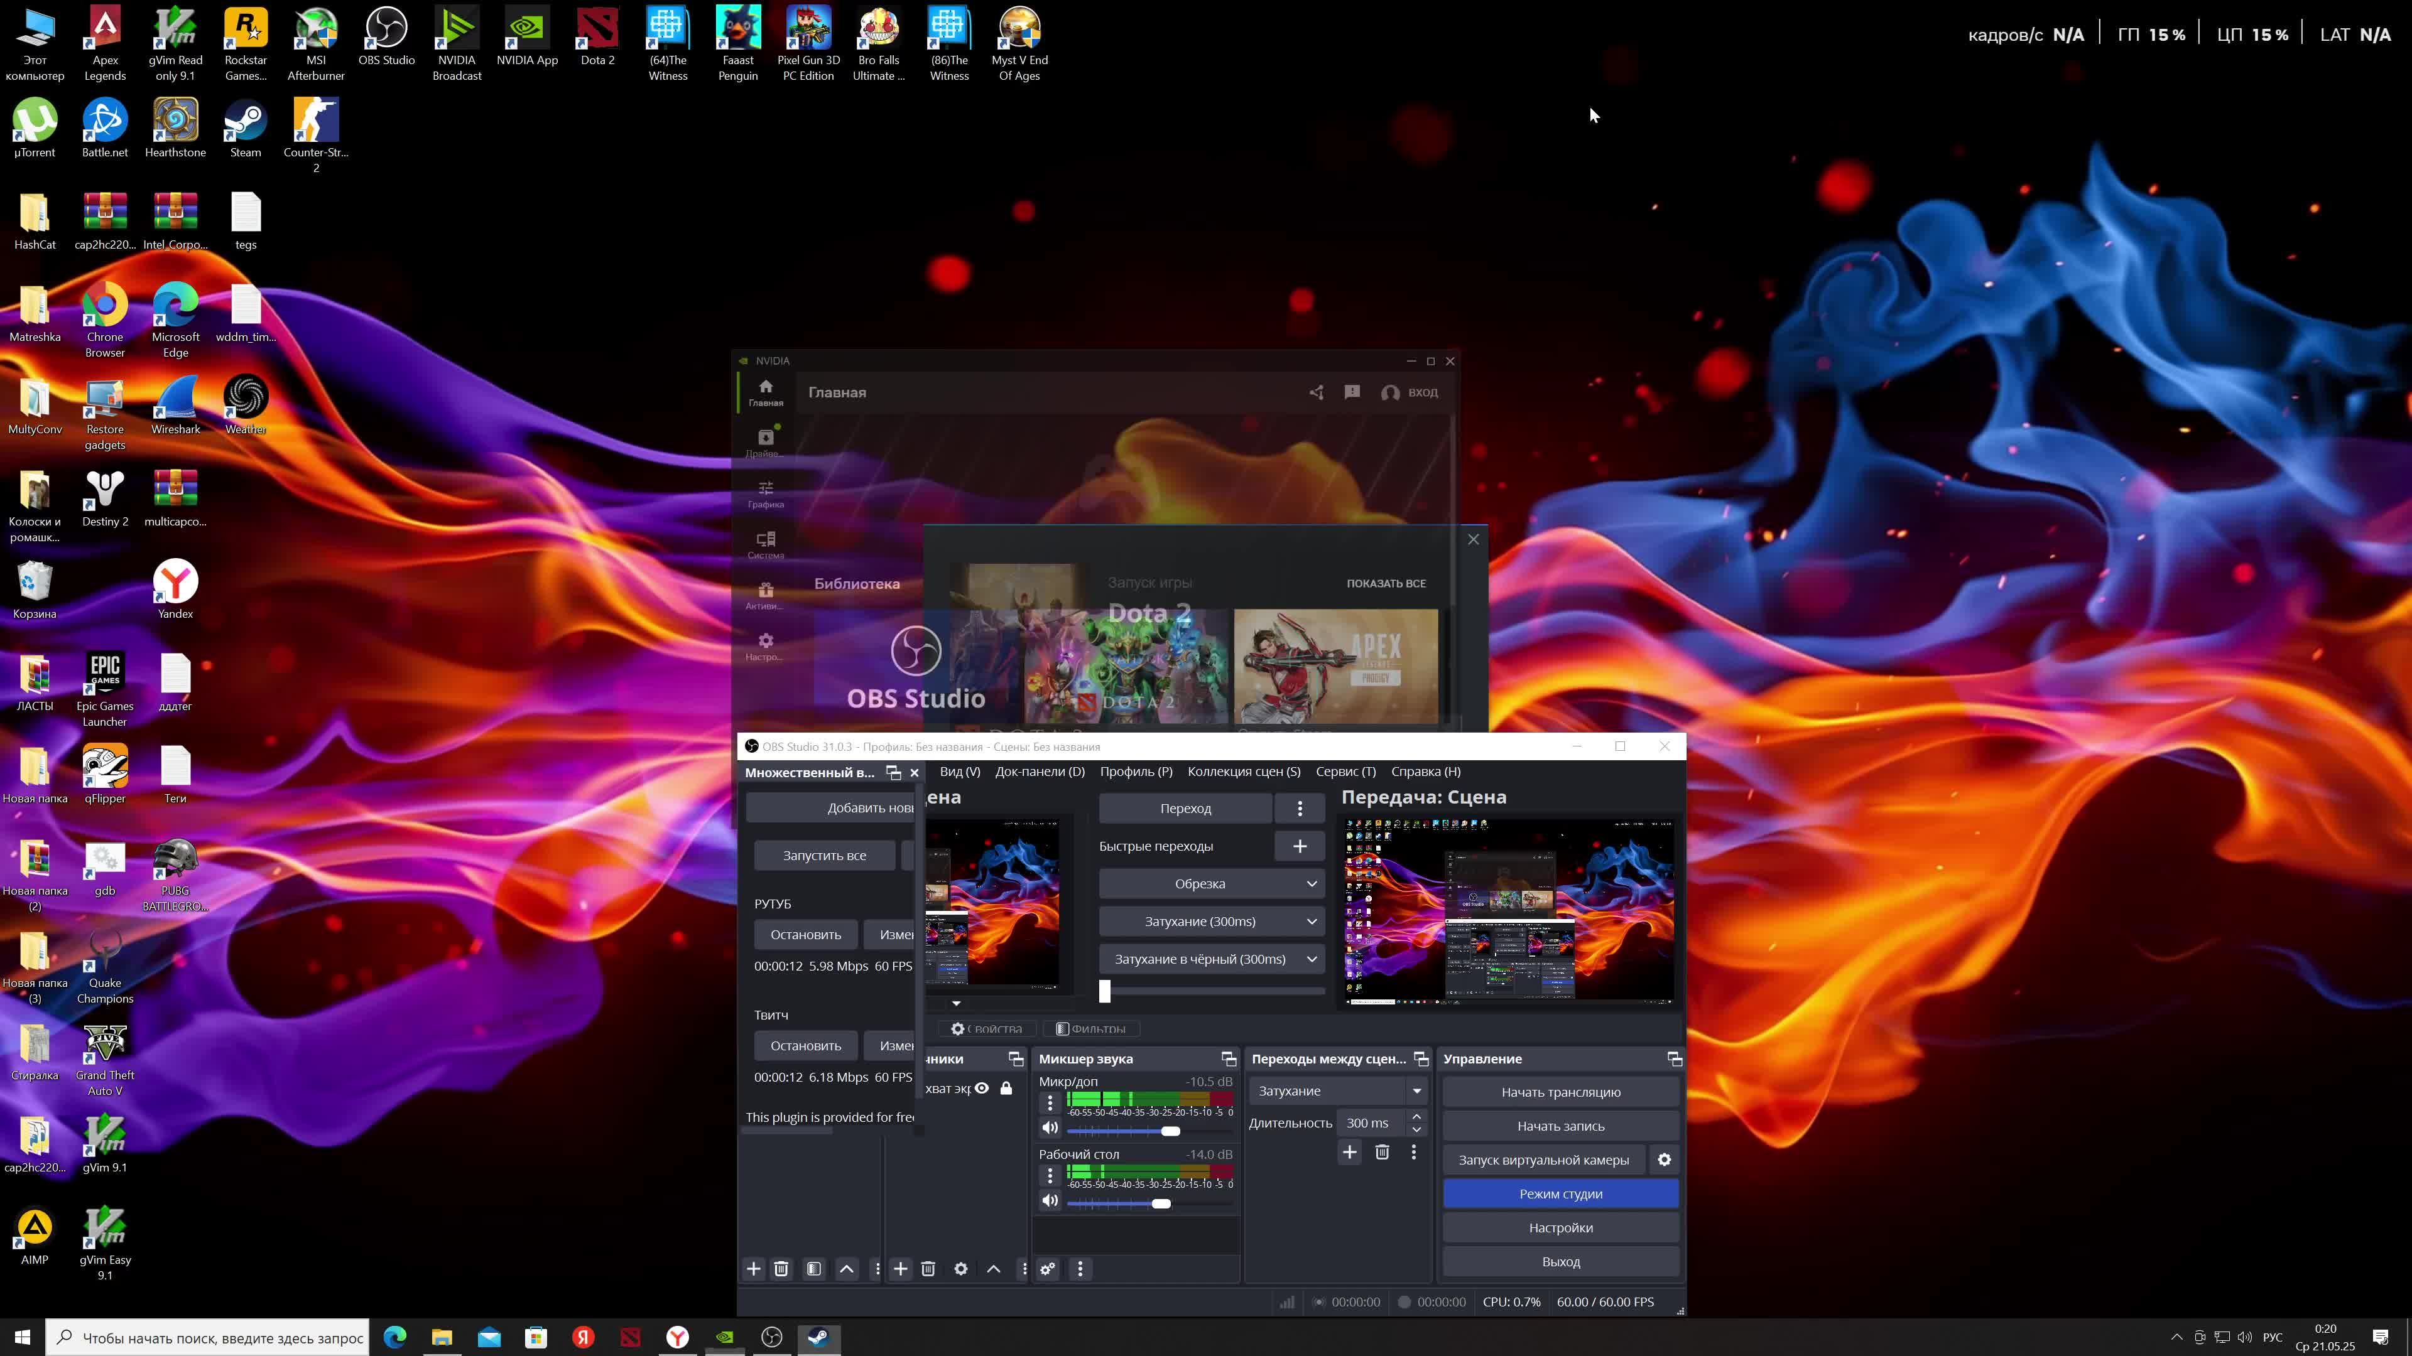Image resolution: width=2412 pixels, height=1356 pixels.
Task: Click Начать запись button
Action: tap(1561, 1126)
